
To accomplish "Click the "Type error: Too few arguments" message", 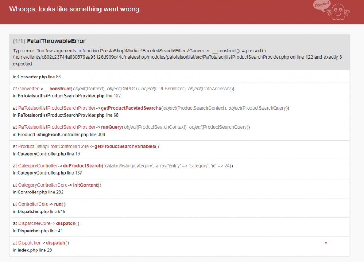I will pyautogui.click(x=177, y=57).
